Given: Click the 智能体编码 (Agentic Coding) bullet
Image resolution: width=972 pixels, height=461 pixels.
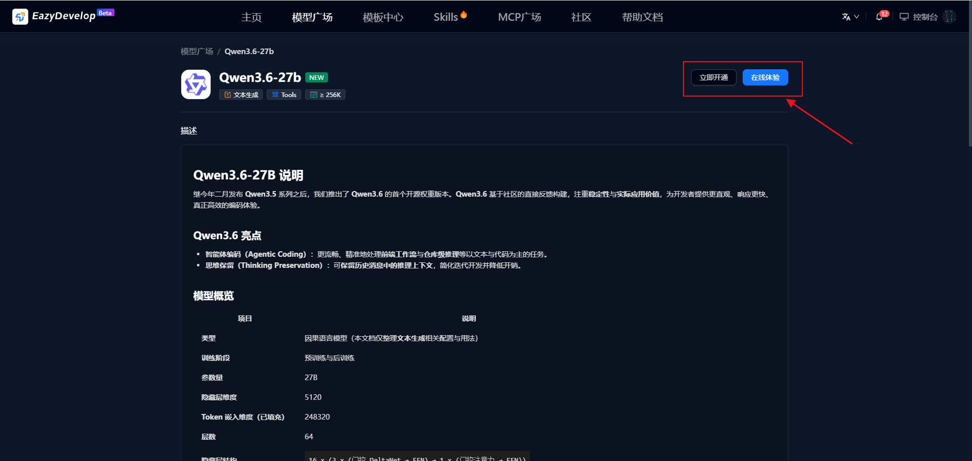Looking at the screenshot, I should (x=378, y=254).
